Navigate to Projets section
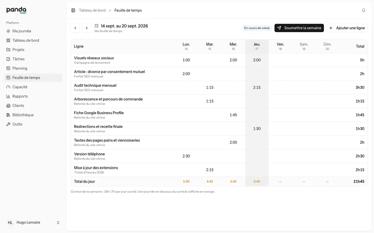Image resolution: width=374 pixels, height=233 pixels. click(33, 50)
